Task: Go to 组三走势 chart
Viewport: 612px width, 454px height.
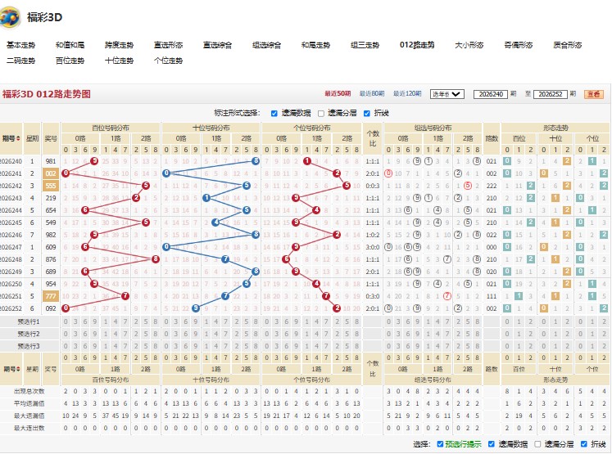Action: click(365, 45)
